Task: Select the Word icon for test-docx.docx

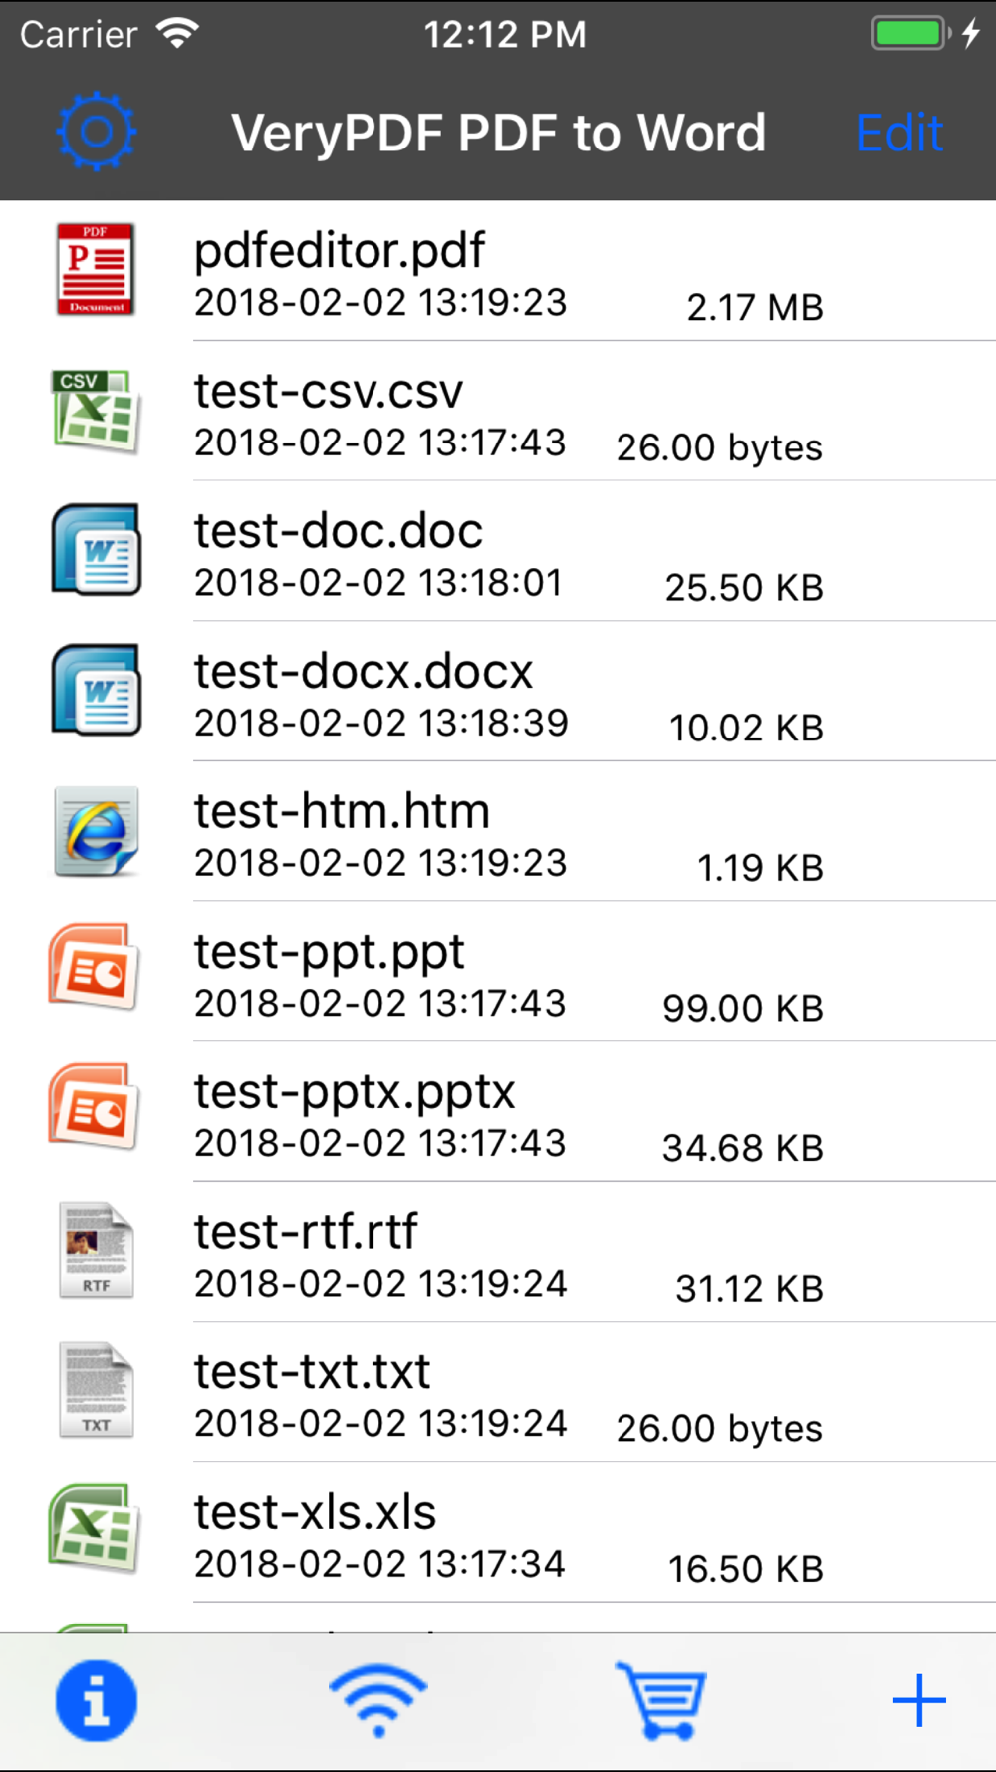Action: (96, 690)
